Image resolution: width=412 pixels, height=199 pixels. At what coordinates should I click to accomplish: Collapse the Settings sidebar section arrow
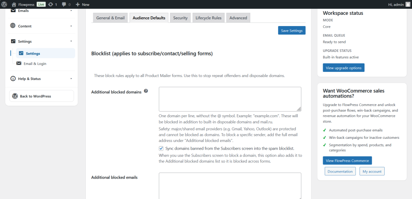[71, 41]
